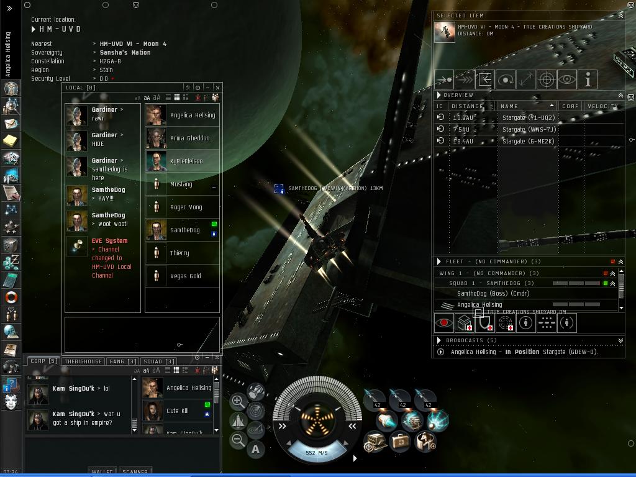Sort overview by Name column

coord(527,106)
